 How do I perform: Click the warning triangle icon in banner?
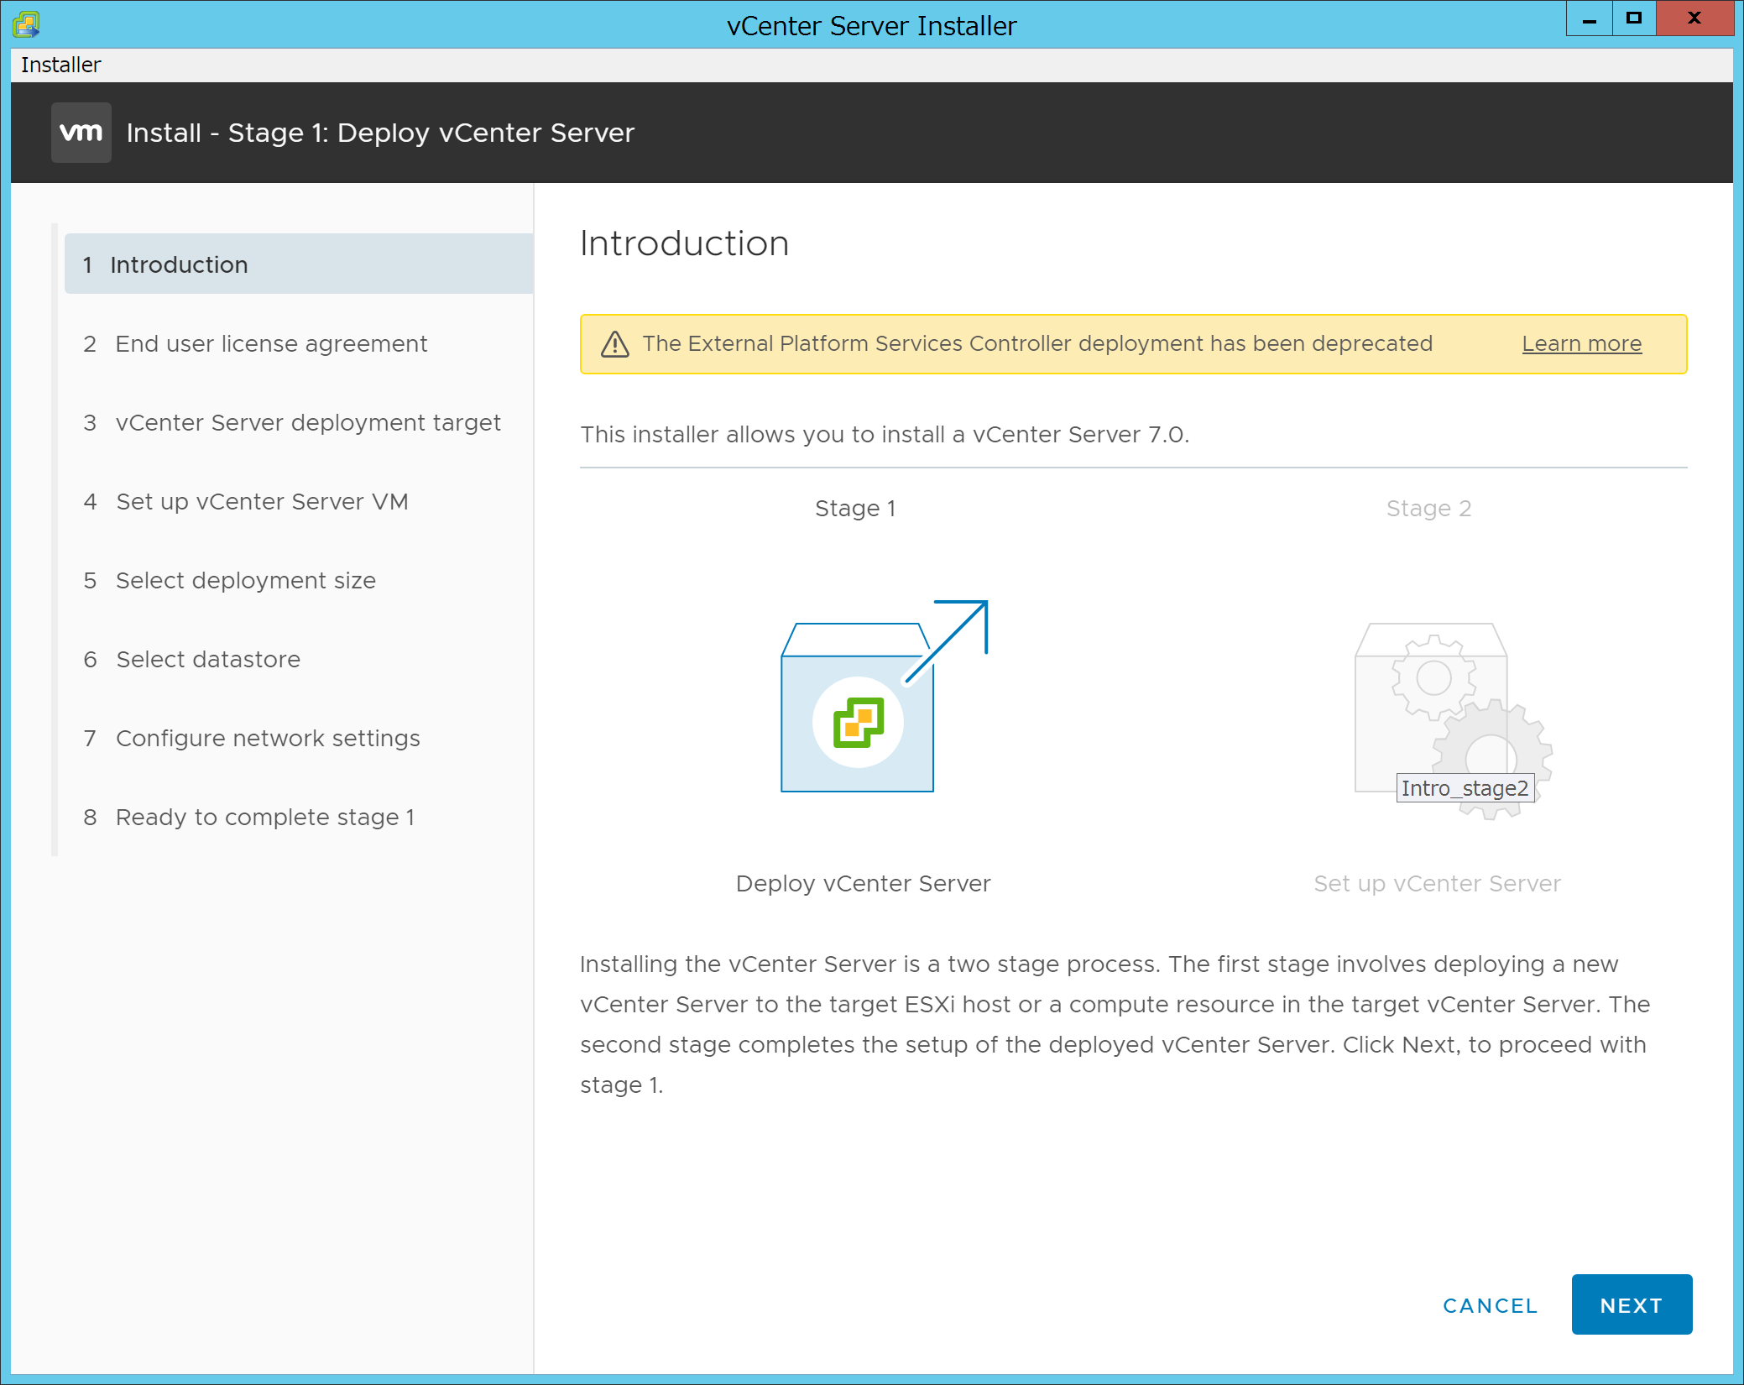click(x=615, y=344)
